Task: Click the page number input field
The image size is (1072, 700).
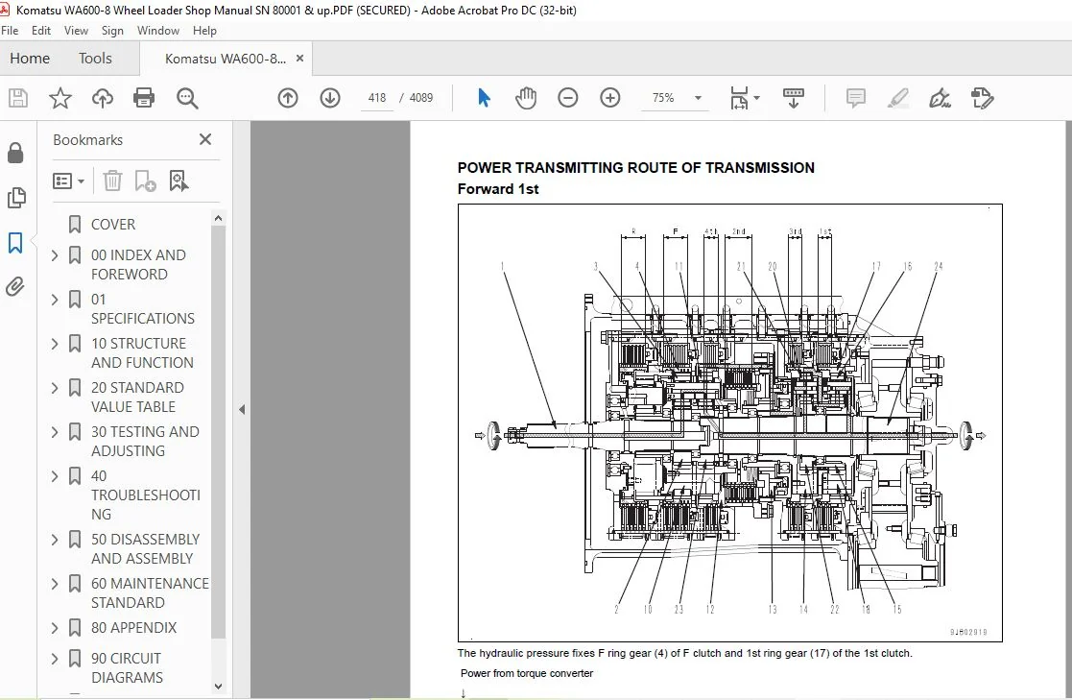Action: (377, 98)
